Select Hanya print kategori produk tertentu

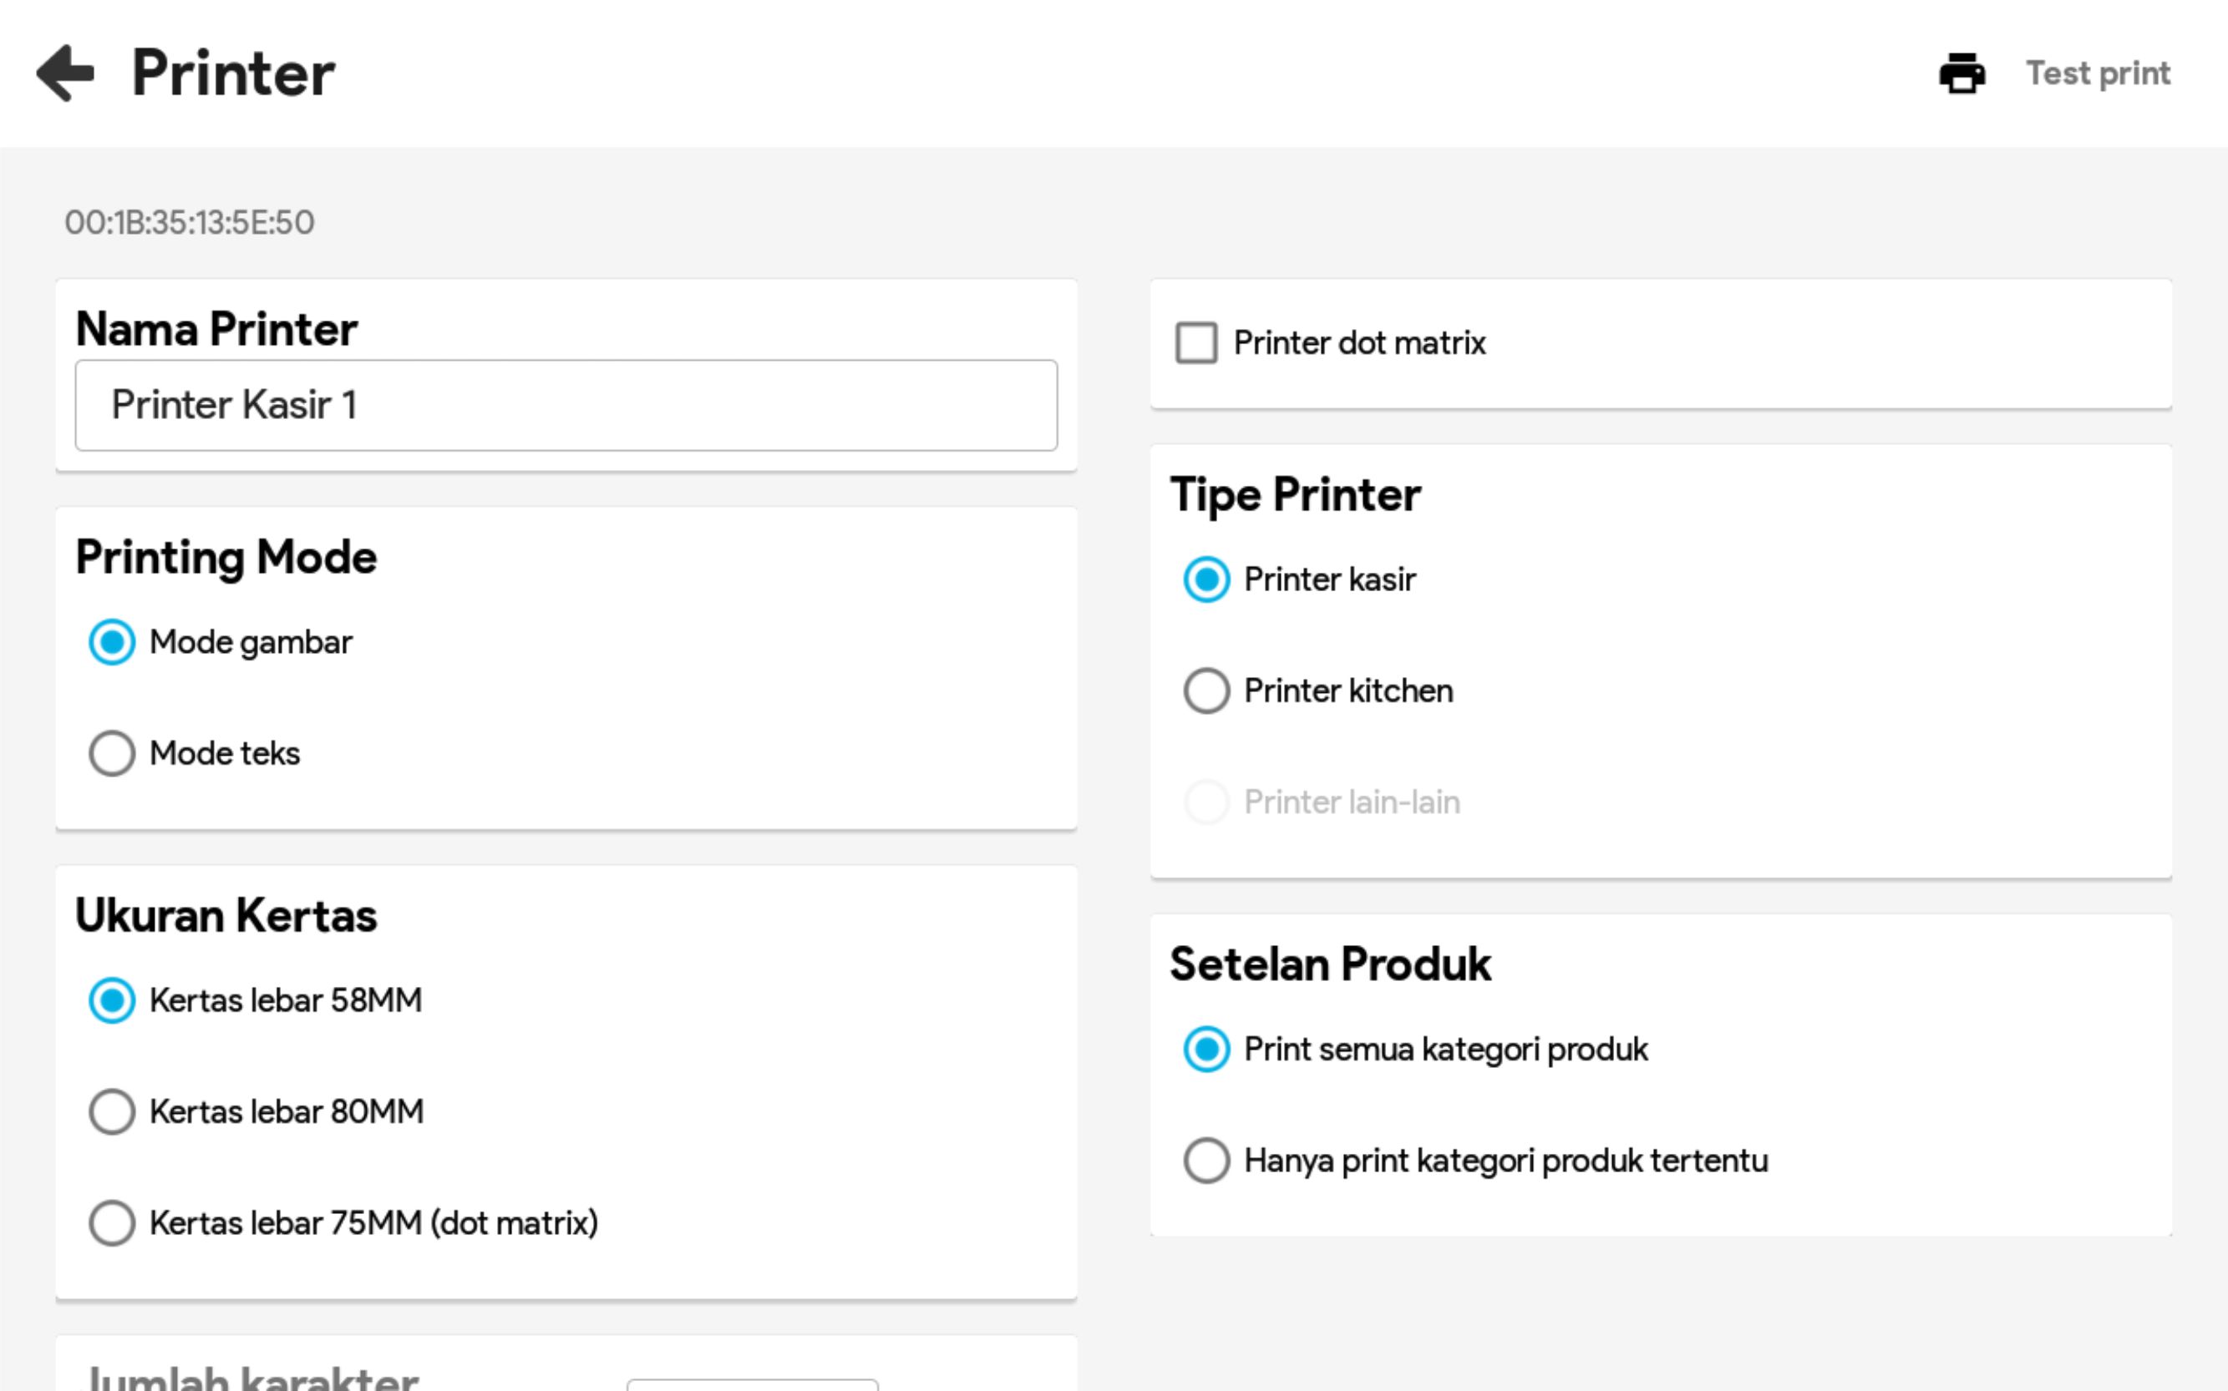(x=1205, y=1161)
